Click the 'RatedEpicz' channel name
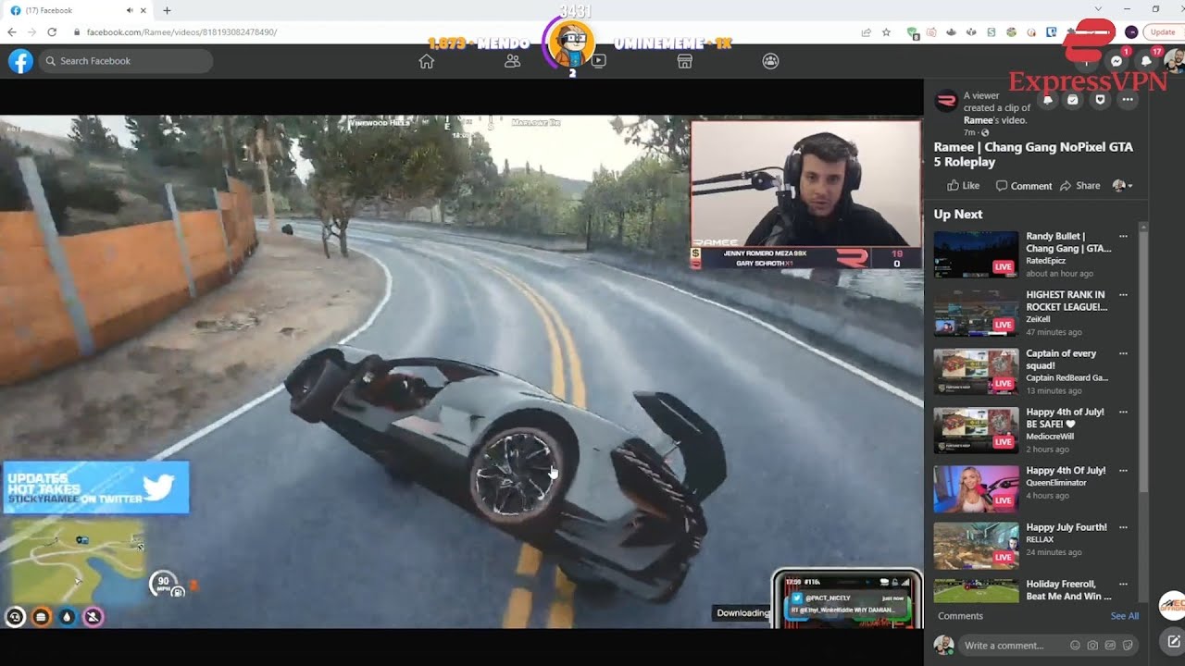 (x=1045, y=261)
